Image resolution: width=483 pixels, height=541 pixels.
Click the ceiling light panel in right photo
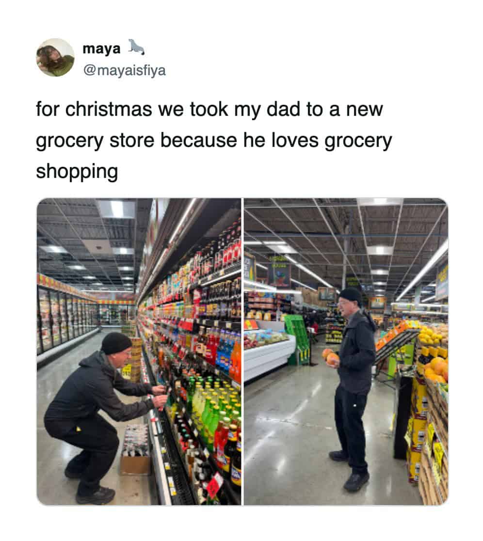(x=379, y=250)
